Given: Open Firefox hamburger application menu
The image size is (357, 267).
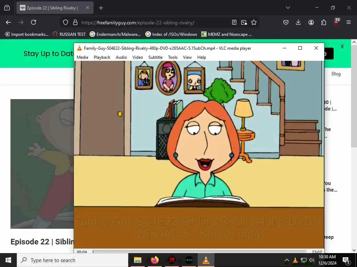Looking at the screenshot, I should click(x=349, y=22).
